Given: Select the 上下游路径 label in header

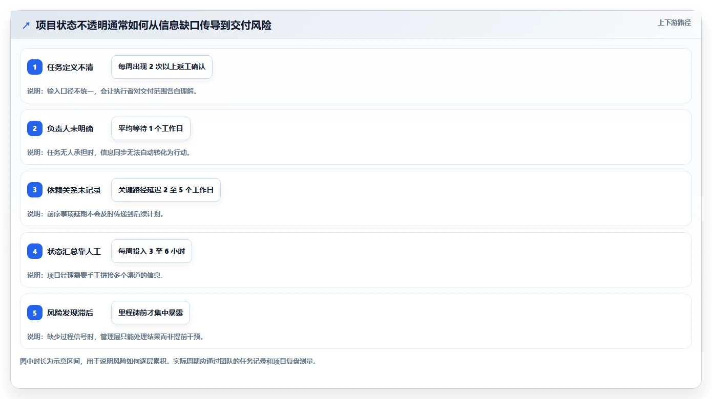Looking at the screenshot, I should [x=674, y=23].
